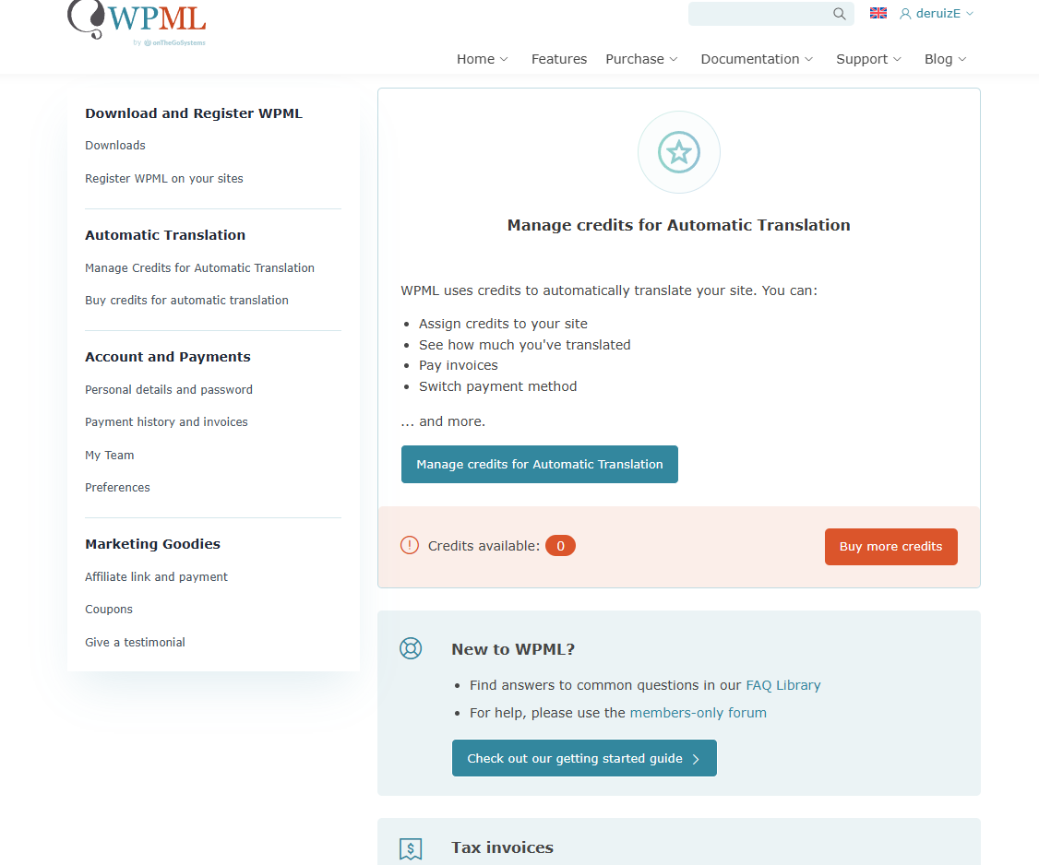Open the Documentation menu item
Screen dimensions: 1039x865
(x=749, y=59)
